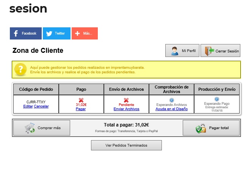Click the Envío de Archivos header
Image resolution: width=243 pixels, height=169 pixels.
[126, 89]
